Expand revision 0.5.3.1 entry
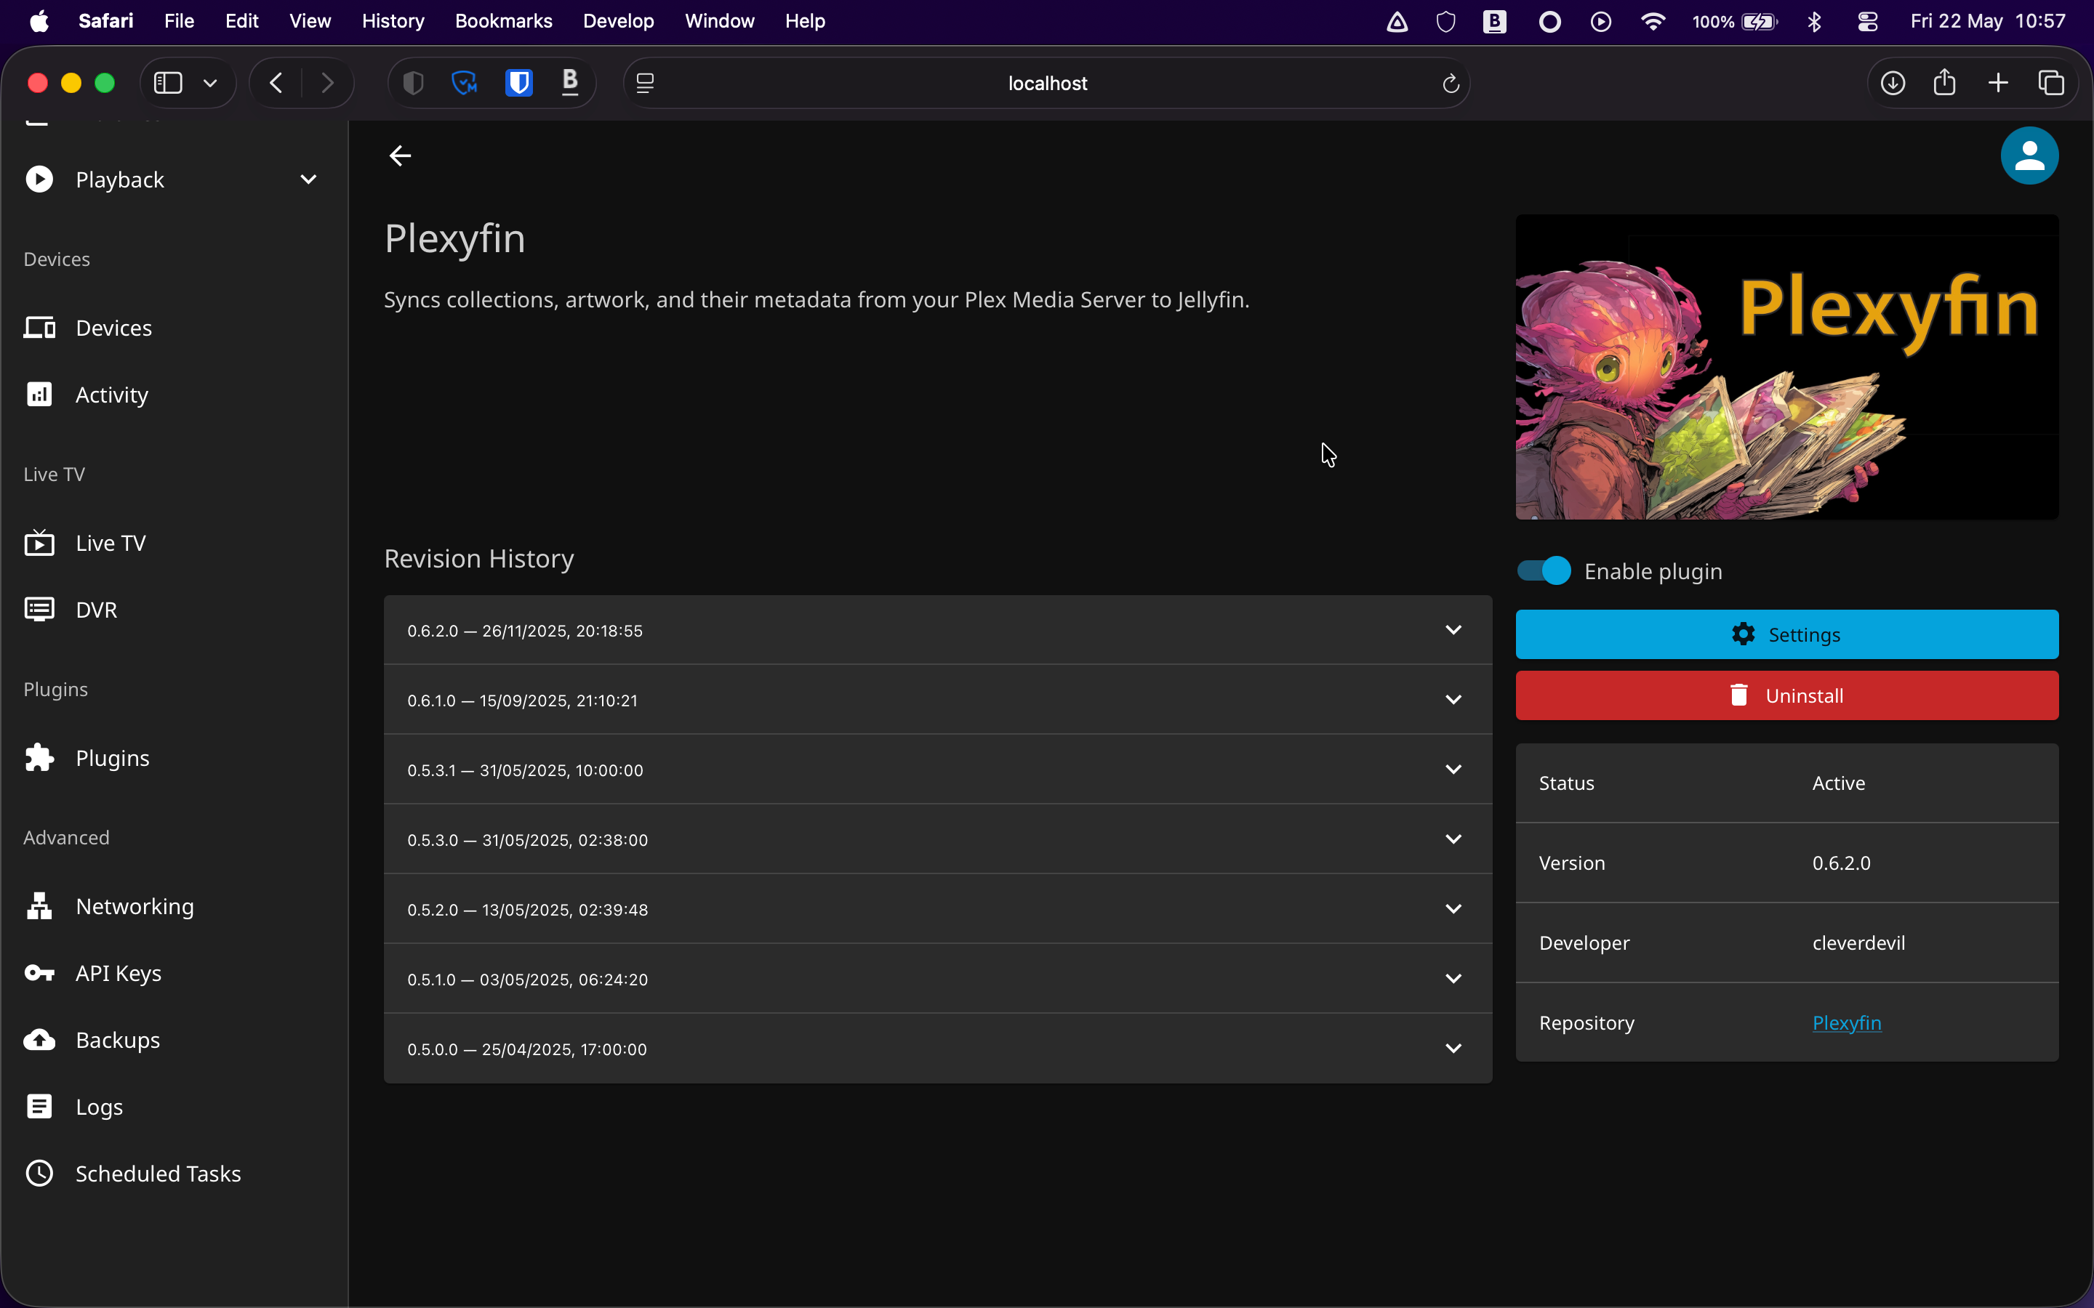The image size is (2094, 1308). [x=938, y=770]
